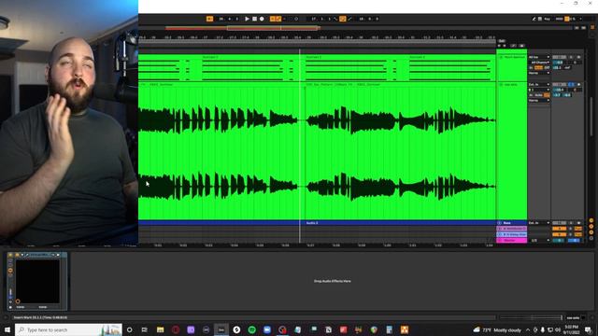The width and height of the screenshot is (598, 336).
Task: Toggle the Returns section show-hide circle button
Action: (591, 226)
